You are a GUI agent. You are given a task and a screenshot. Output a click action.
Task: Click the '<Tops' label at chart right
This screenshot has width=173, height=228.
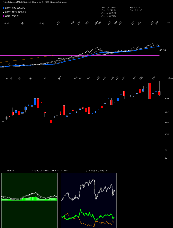[170, 23]
